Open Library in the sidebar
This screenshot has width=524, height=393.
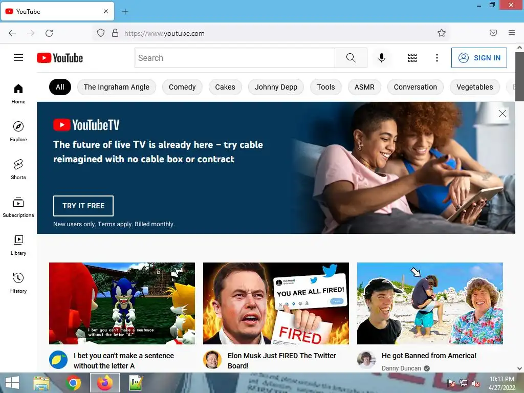click(18, 245)
